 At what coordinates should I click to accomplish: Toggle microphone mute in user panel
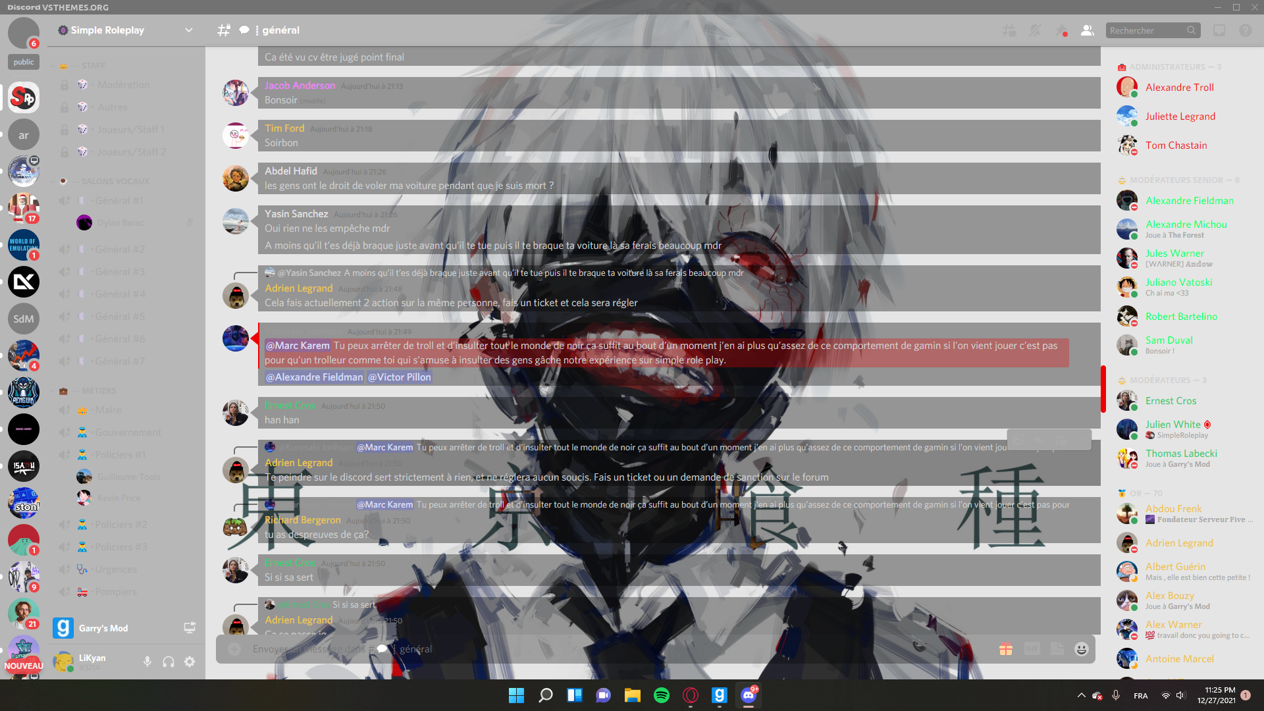147,662
